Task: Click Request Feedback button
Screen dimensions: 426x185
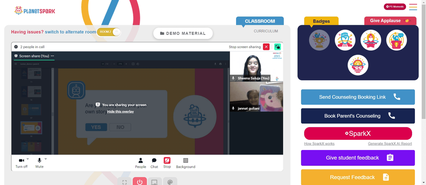Action: coord(358,177)
